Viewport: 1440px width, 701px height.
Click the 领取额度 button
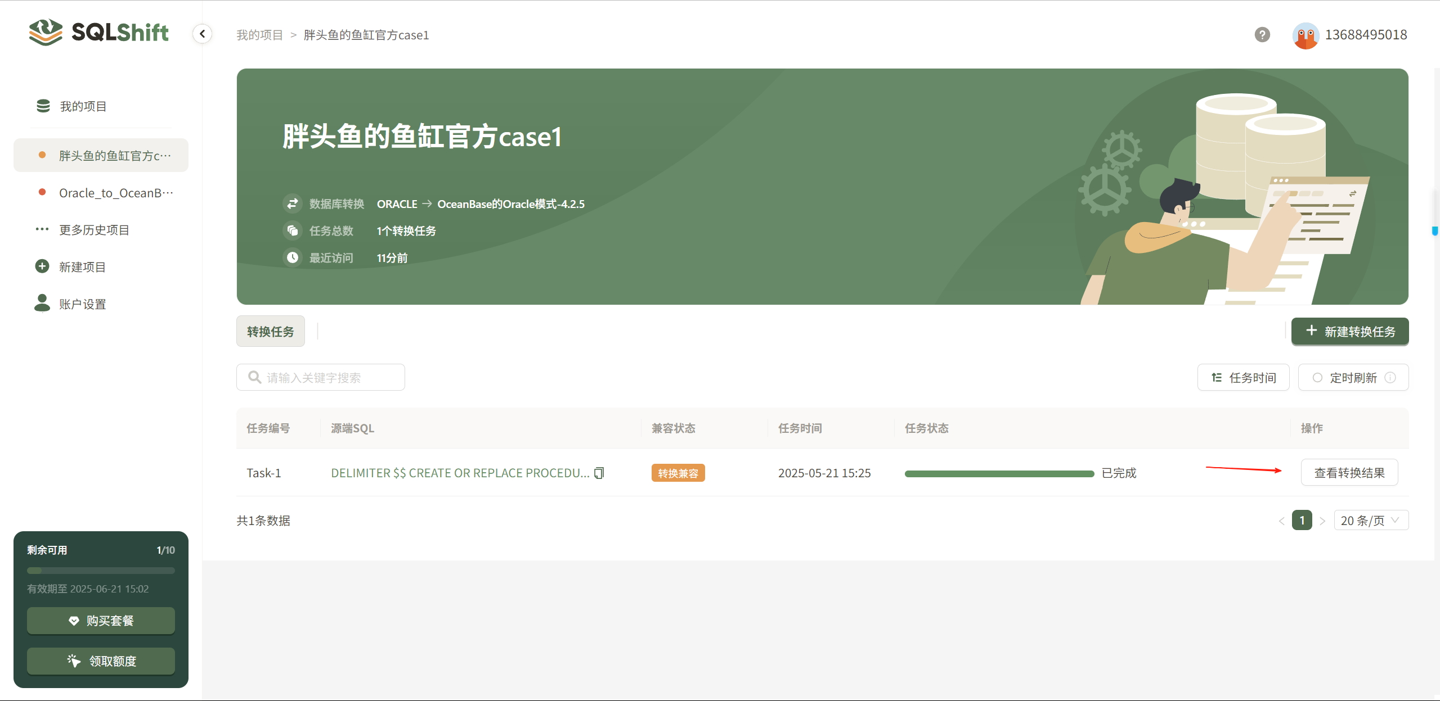click(101, 661)
